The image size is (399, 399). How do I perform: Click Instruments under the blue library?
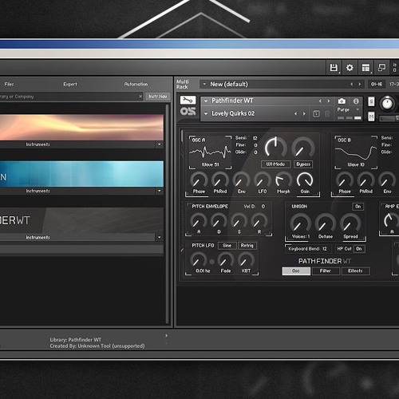(x=38, y=191)
